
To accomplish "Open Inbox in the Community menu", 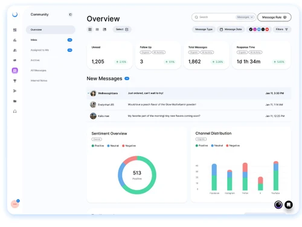I will (x=51, y=40).
